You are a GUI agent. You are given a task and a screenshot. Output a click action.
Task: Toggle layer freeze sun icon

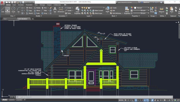84,8
